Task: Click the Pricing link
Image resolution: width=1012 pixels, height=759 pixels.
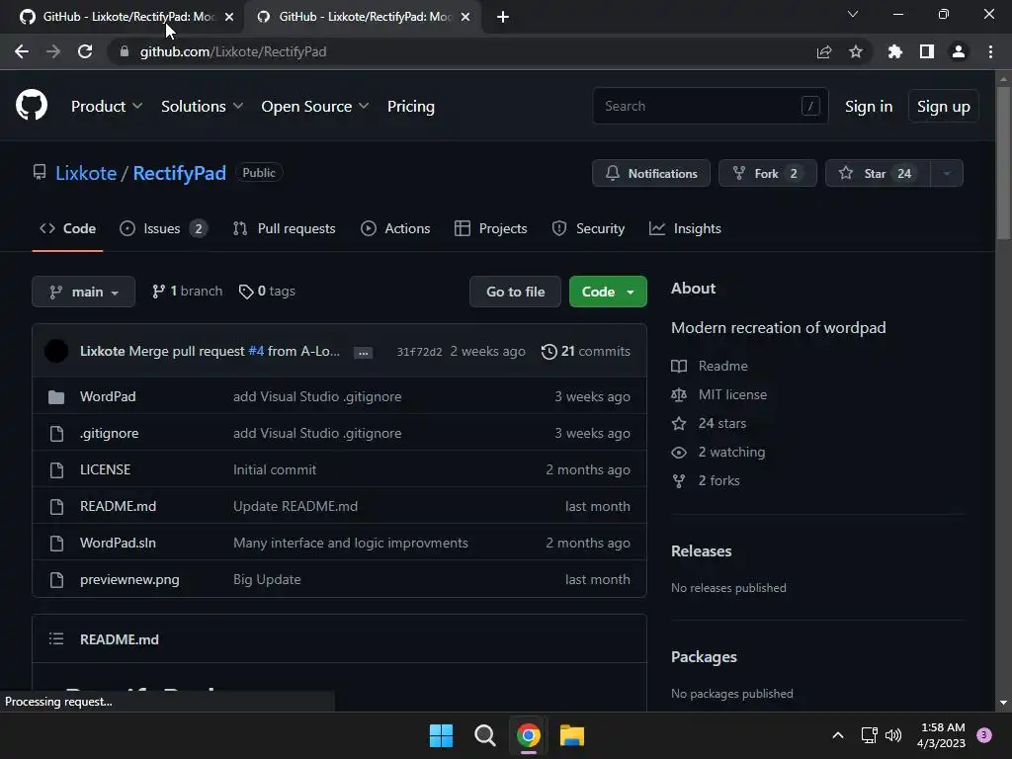Action: tap(410, 107)
